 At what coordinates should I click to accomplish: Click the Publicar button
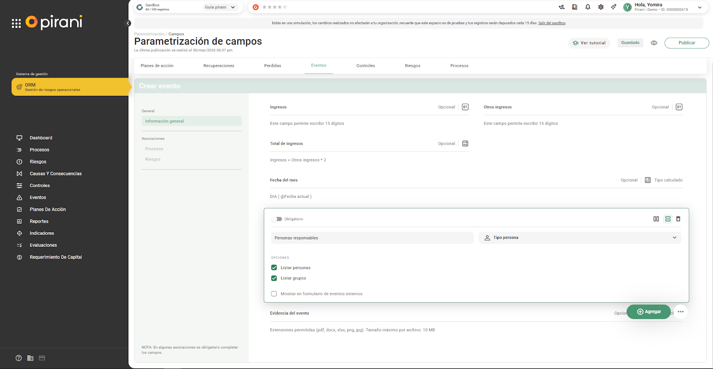[x=686, y=43]
